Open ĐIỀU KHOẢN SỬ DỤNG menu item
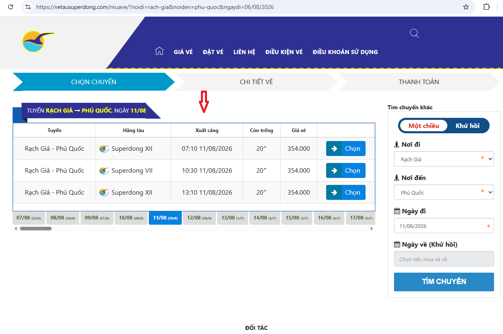Screen dimensions: 503x334 tap(345, 52)
